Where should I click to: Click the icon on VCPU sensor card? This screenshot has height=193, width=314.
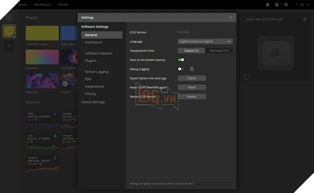click(x=55, y=114)
